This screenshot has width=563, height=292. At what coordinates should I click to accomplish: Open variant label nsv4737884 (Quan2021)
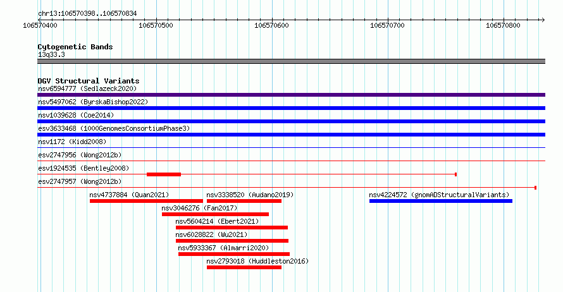click(129, 195)
